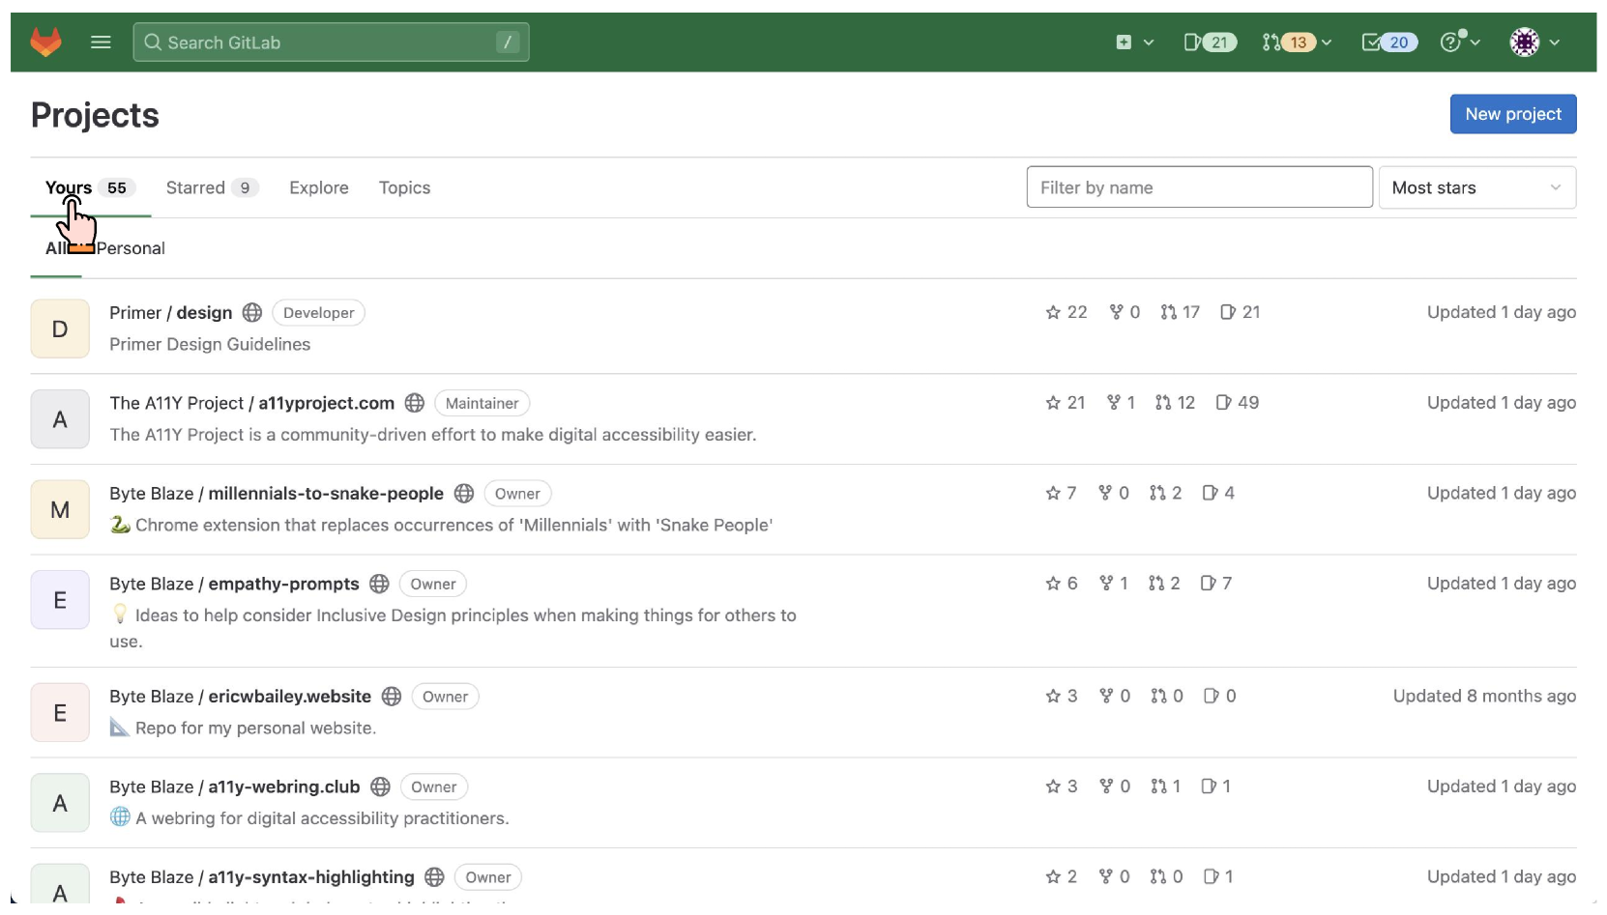Switch to the Starred tab
This screenshot has height=915, width=1607.
[x=195, y=187]
